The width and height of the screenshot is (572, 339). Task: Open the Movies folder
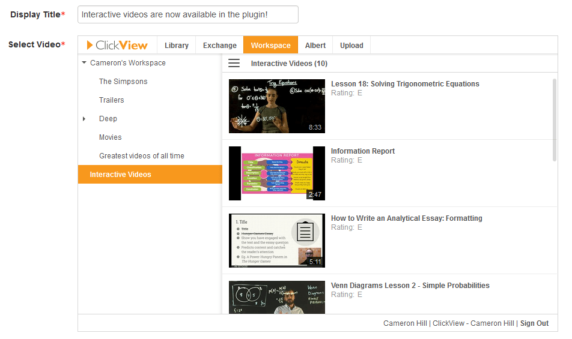(x=111, y=137)
